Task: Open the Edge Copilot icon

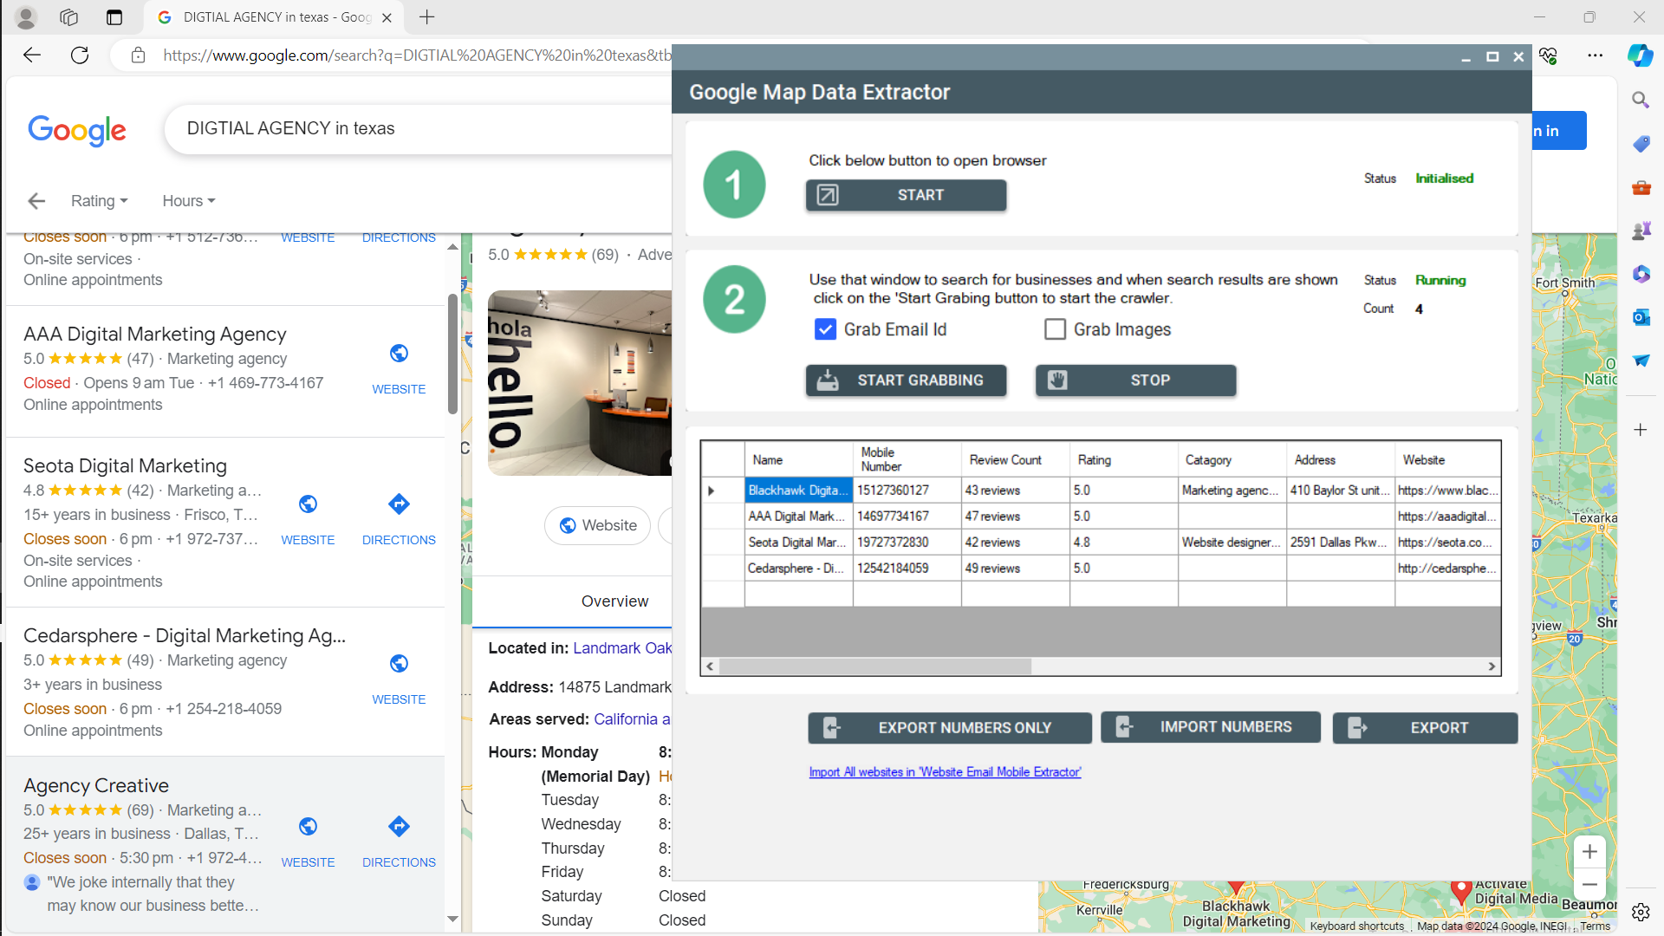Action: pos(1640,55)
